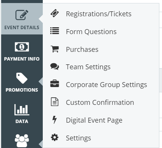Click the ticket icon beside Registrations/Tickets
The image size is (162, 148).
(55, 13)
